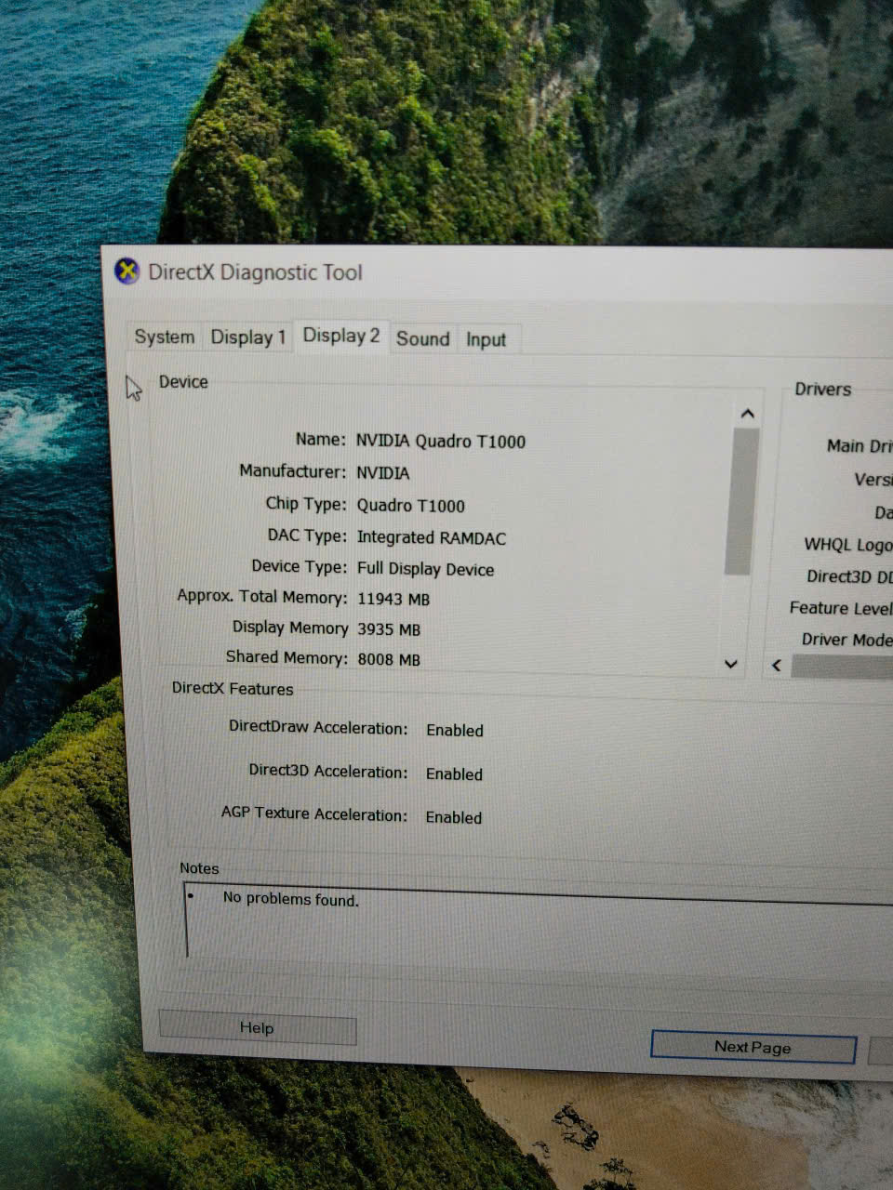Select the 'NVIDIA Quadro T1000' name value
The height and width of the screenshot is (1190, 893).
tap(441, 442)
